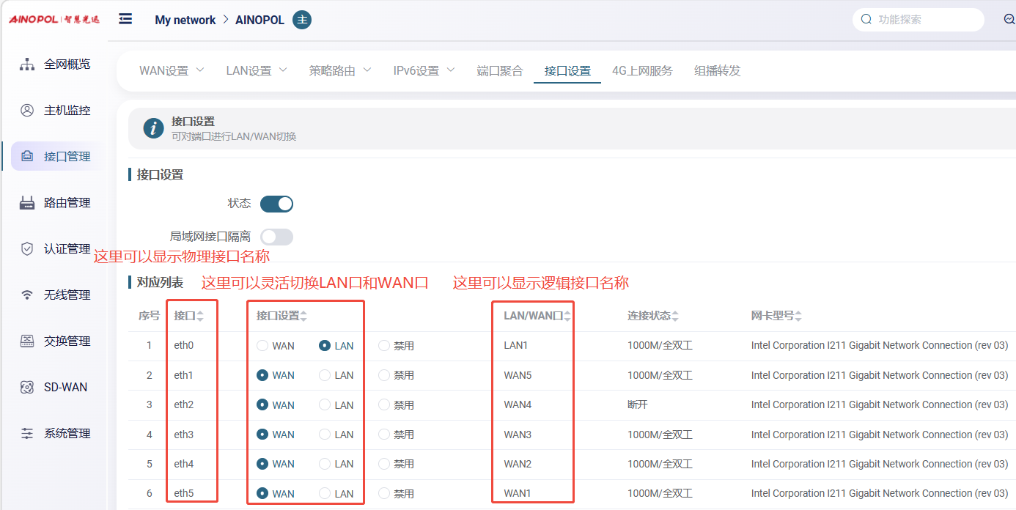The width and height of the screenshot is (1016, 510).
Task: Open 主机监控 host monitoring sidebar icon
Action: pos(27,111)
